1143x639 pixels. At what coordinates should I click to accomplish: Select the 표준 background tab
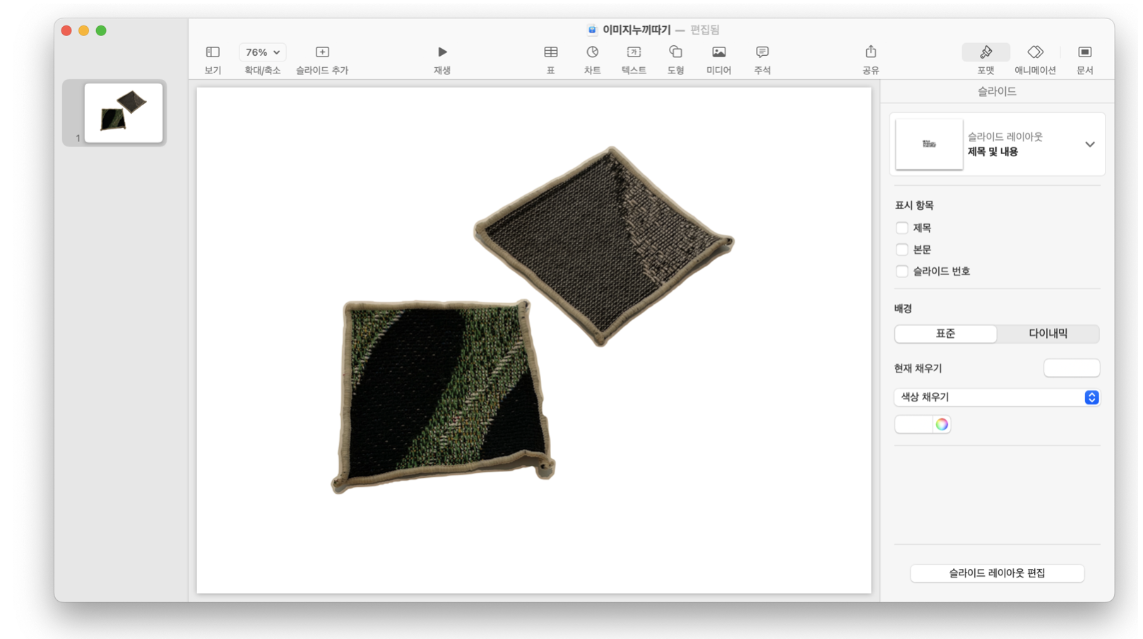[x=946, y=334]
